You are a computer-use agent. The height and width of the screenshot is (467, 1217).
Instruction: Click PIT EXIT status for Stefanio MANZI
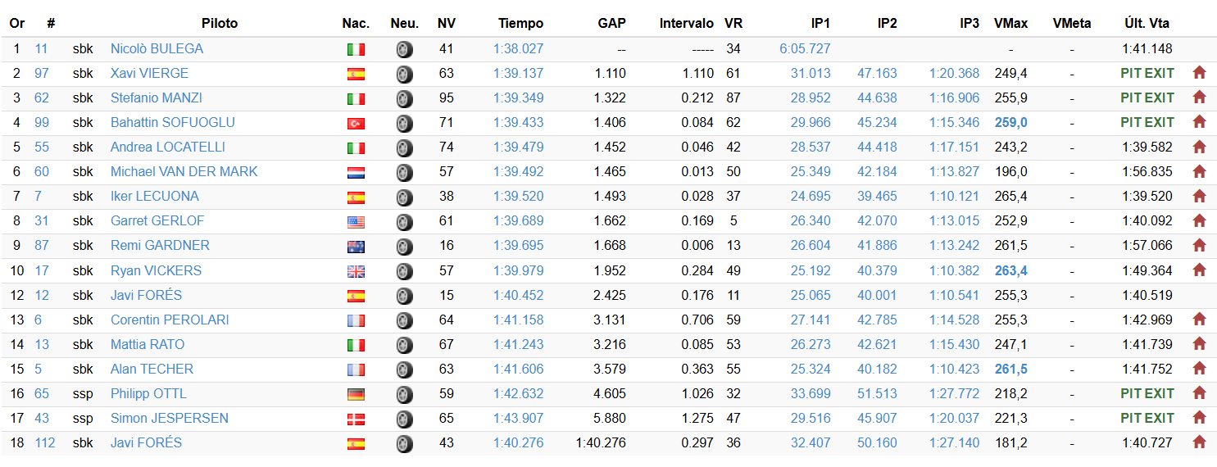[x=1147, y=98]
